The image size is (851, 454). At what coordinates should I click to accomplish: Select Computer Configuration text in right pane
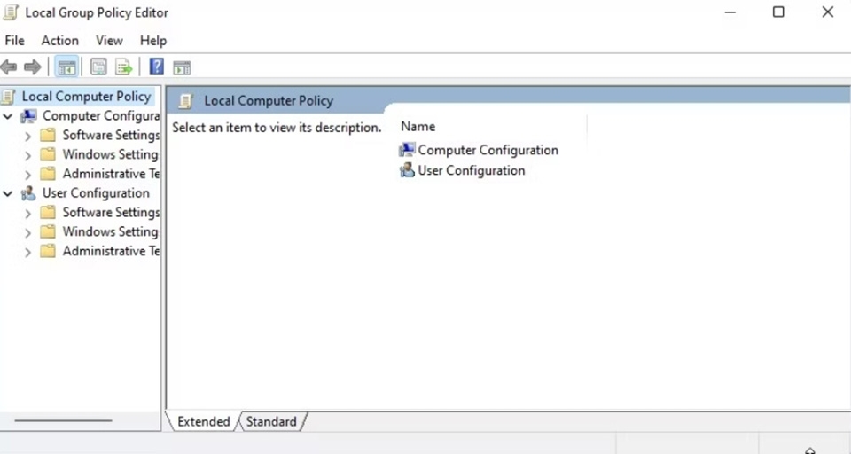[488, 150]
